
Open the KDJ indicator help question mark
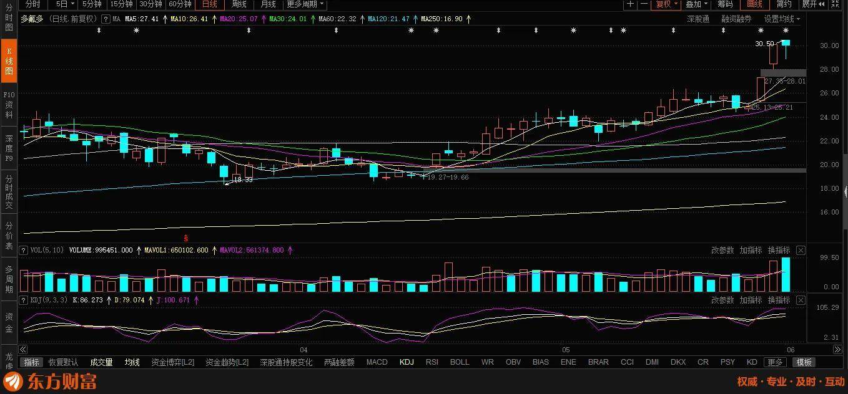(24, 300)
